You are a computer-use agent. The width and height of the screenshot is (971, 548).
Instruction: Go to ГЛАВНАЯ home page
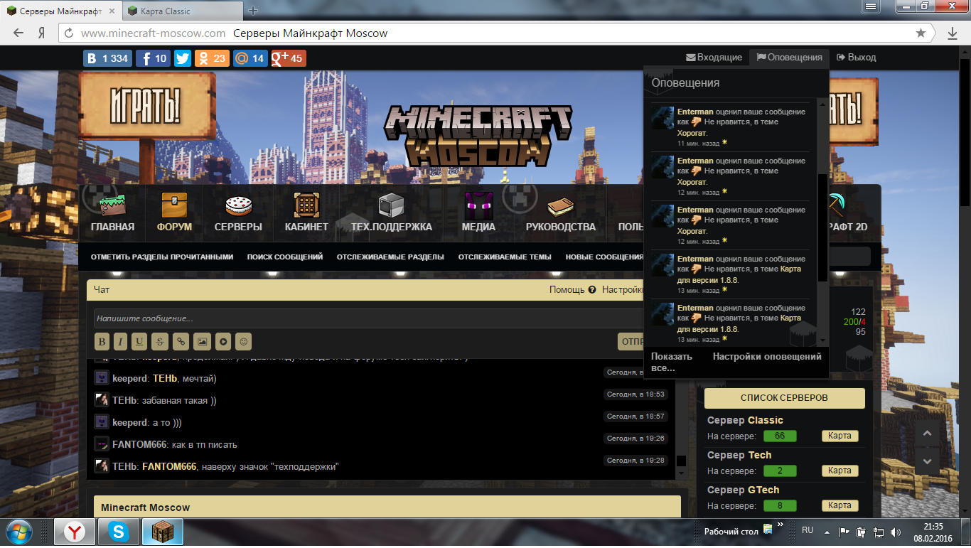click(112, 212)
